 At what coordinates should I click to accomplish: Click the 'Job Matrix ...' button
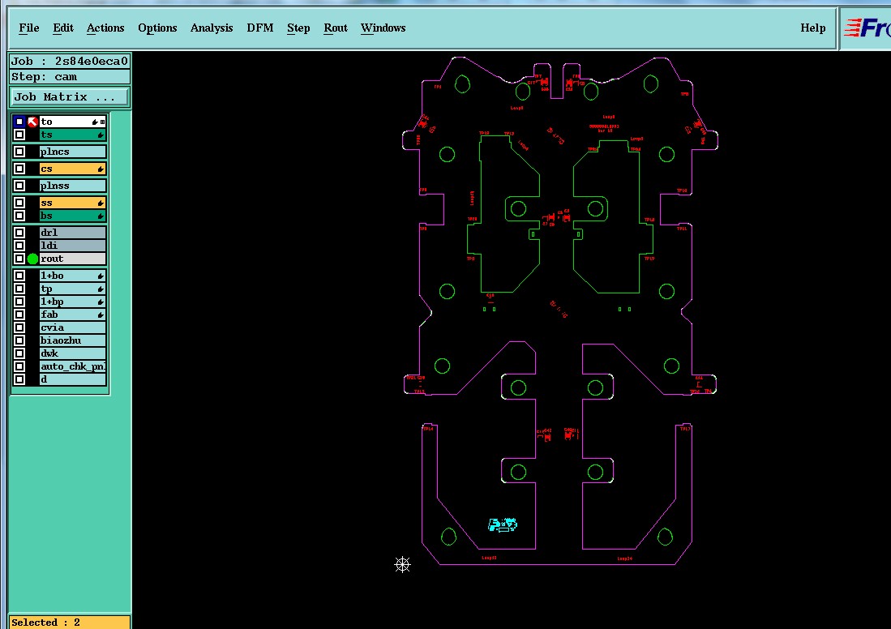pos(70,97)
